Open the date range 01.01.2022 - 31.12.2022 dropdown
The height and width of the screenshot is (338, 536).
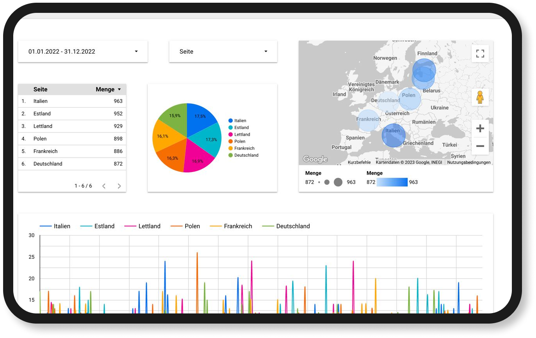pyautogui.click(x=83, y=51)
